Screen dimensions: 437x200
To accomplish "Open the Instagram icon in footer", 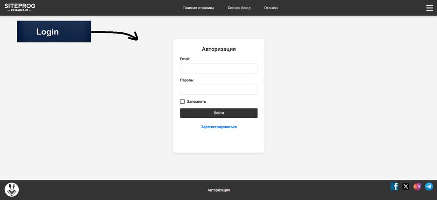I will 417,186.
